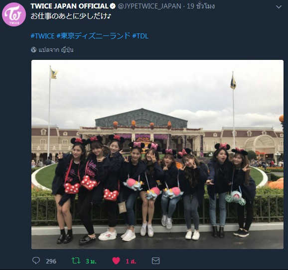Click translate from Japanese text
The width and height of the screenshot is (288, 270).
[56, 50]
